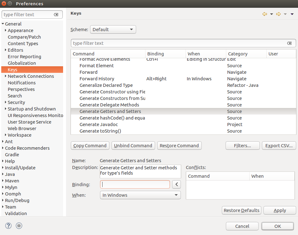Expand the Appearance tree node
The image size is (298, 235).
[x=6, y=30]
